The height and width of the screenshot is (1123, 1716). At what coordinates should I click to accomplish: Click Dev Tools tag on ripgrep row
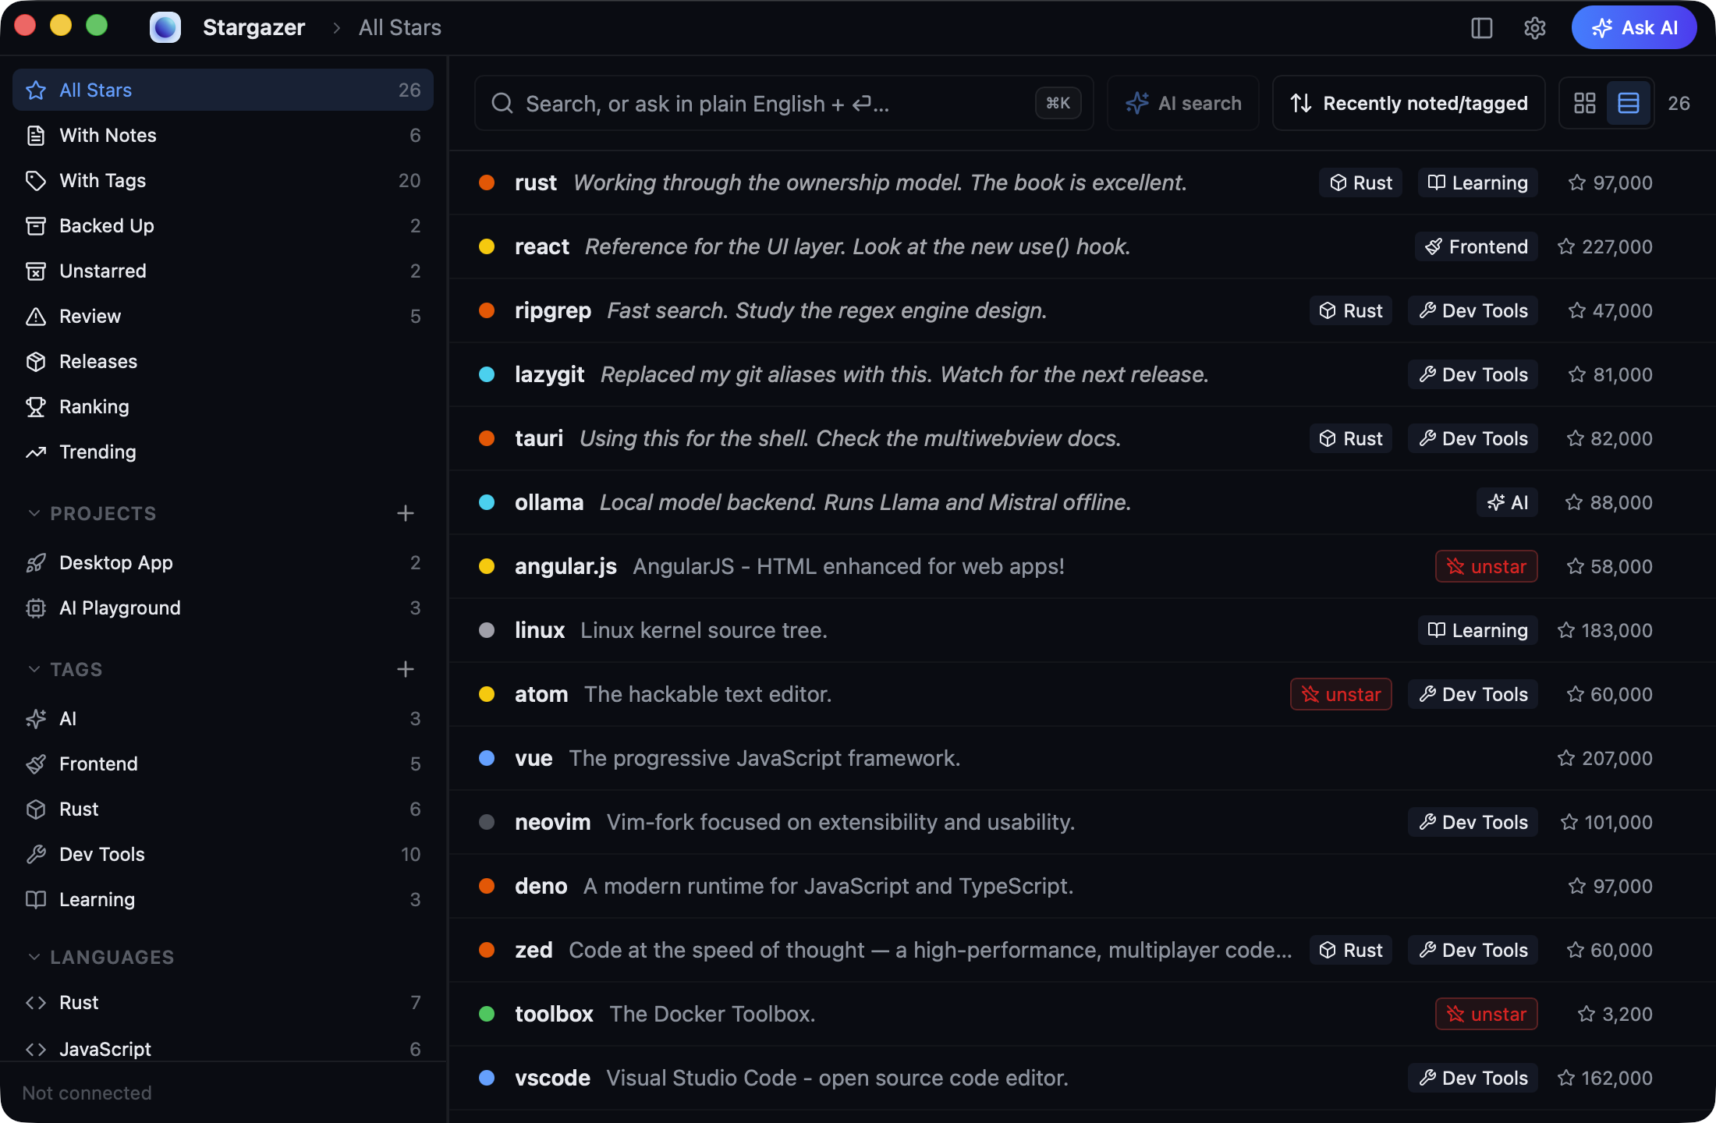point(1473,310)
